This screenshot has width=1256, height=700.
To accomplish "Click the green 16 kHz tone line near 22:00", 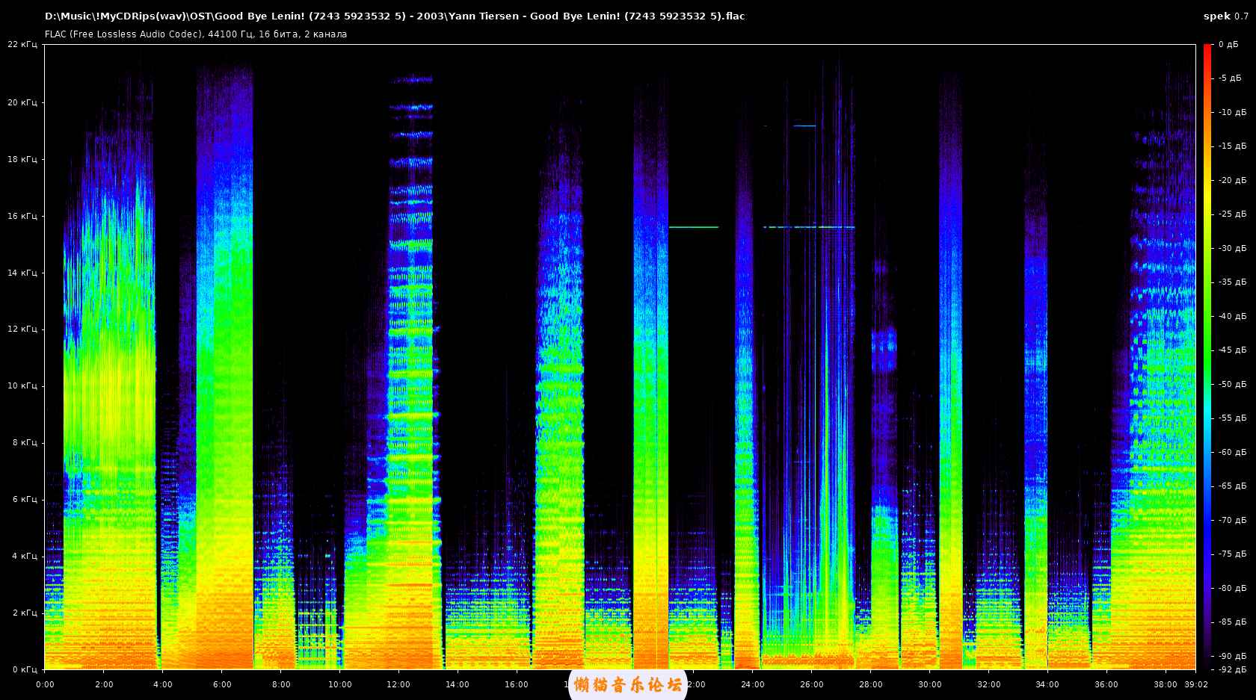I will (x=693, y=227).
